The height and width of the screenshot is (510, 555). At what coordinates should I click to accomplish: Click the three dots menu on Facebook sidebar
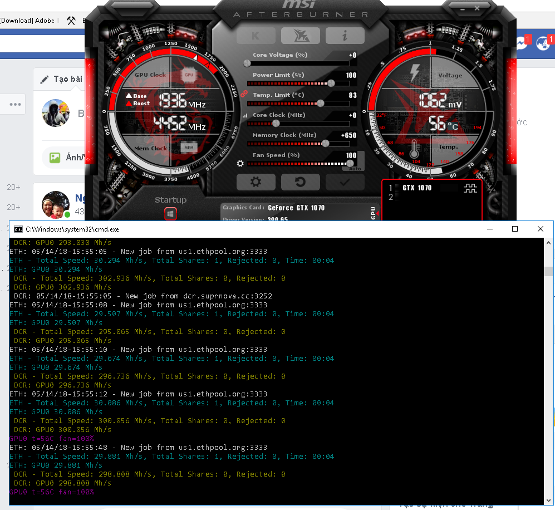point(15,105)
